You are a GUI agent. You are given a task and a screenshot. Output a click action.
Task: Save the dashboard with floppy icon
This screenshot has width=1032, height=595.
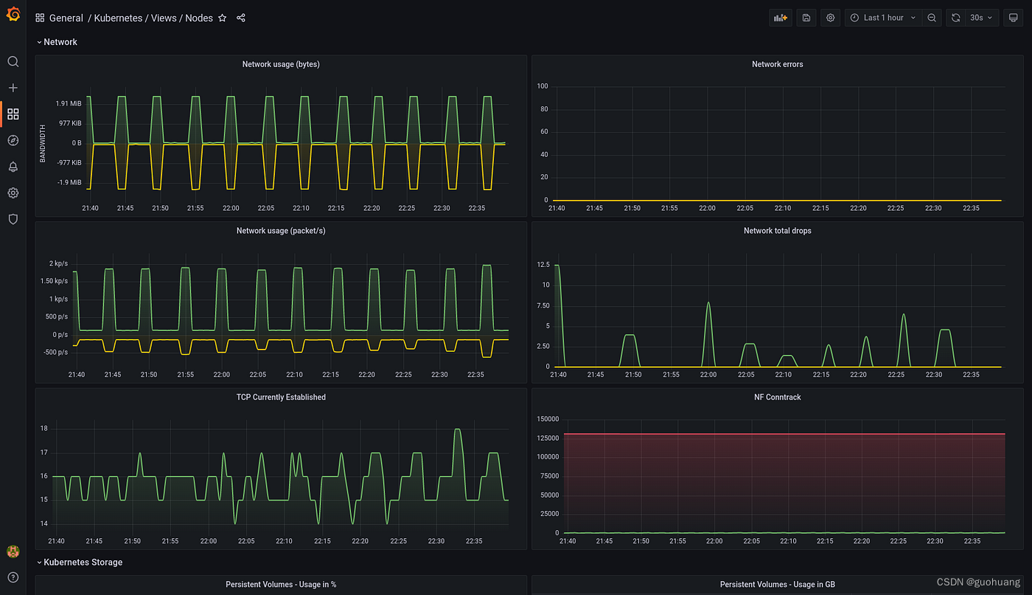(806, 18)
